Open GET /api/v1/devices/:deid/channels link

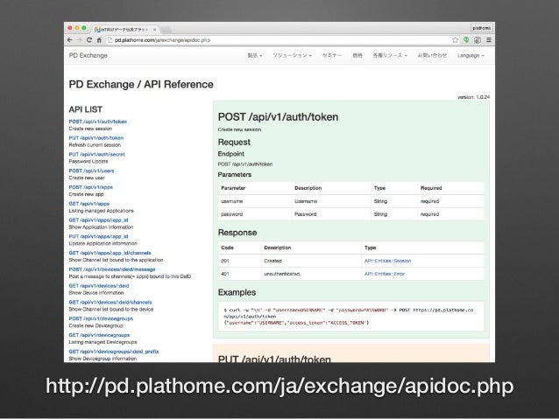point(110,303)
